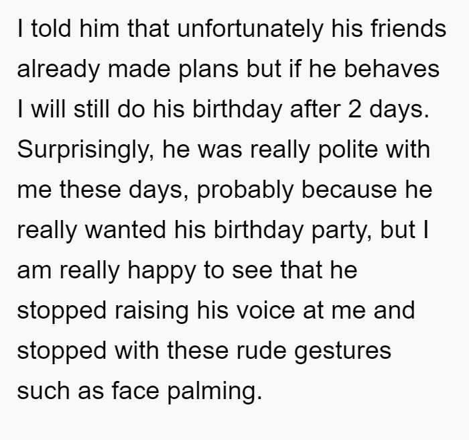Click the word "gestures" in the text

[343, 351]
